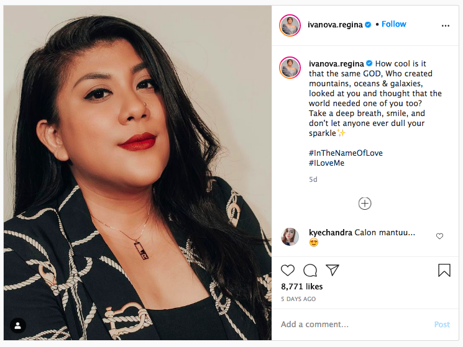The height and width of the screenshot is (347, 463).
Task: Follow ivanova.regina
Action: [x=393, y=24]
